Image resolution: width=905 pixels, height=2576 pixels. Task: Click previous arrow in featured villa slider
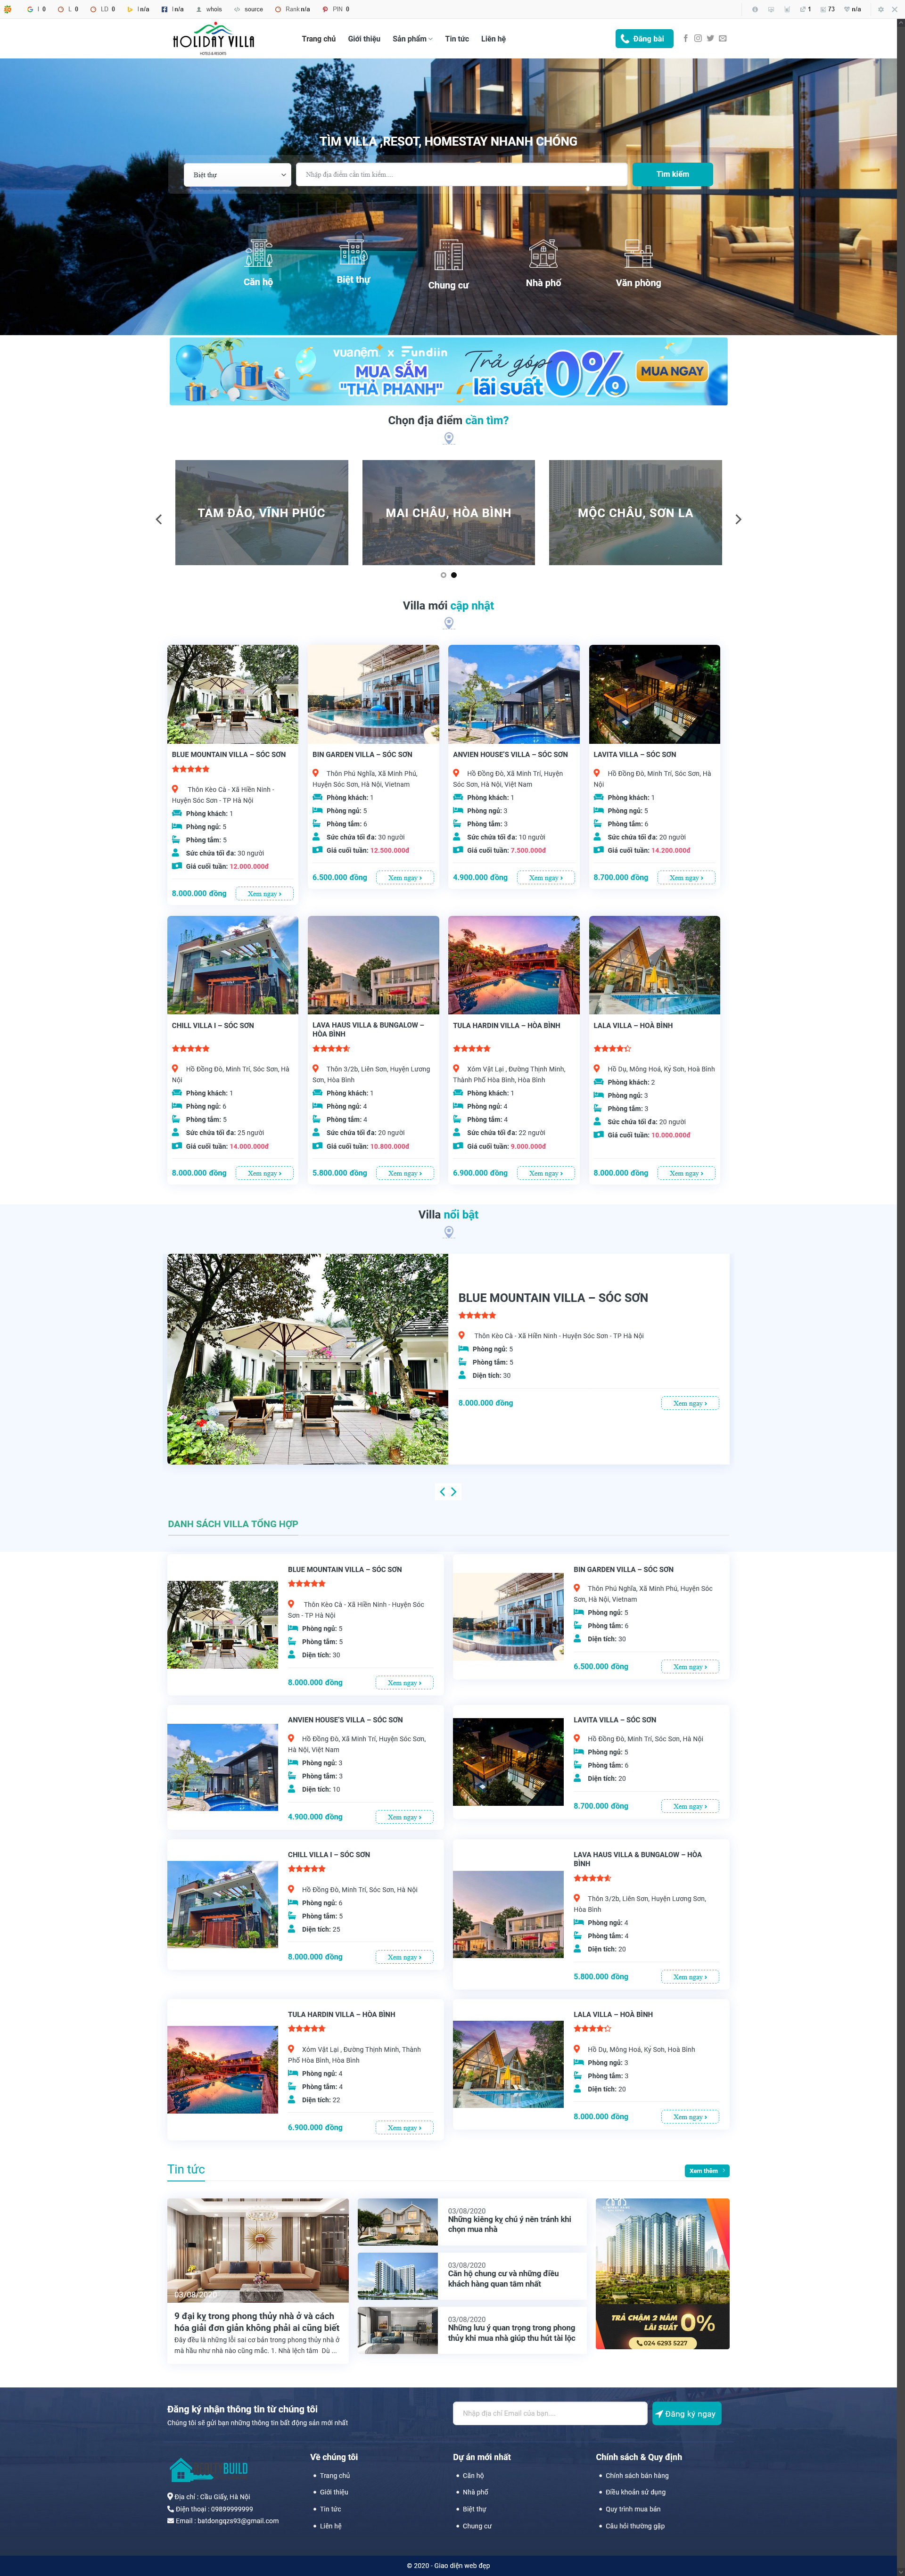(x=443, y=1491)
